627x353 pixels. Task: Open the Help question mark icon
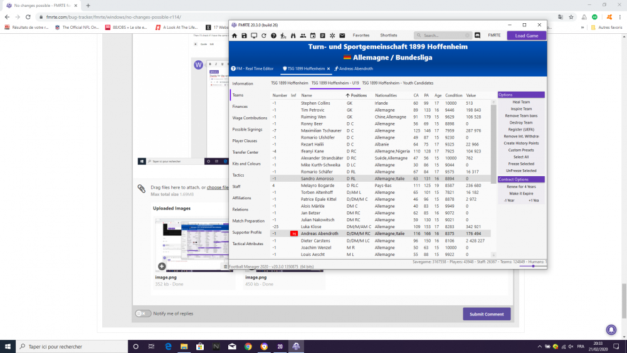click(x=273, y=36)
